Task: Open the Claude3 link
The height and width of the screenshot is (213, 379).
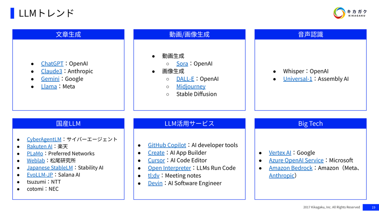Action: pos(51,71)
